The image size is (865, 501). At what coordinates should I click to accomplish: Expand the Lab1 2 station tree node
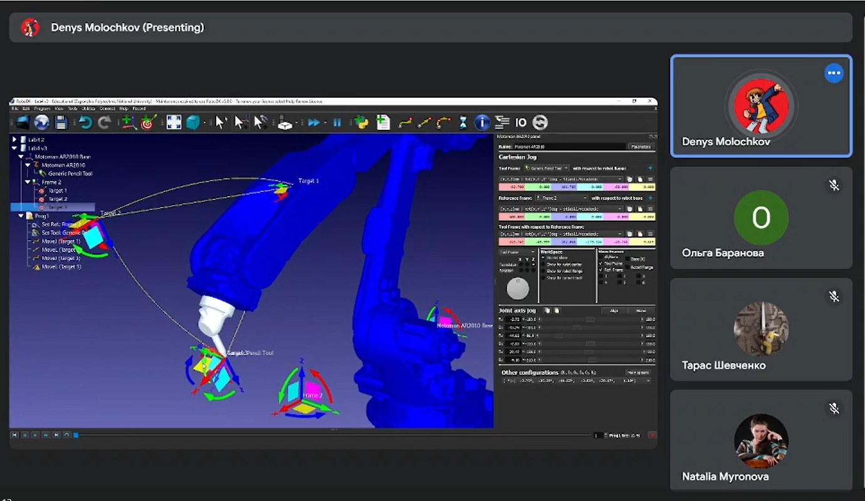coord(14,139)
